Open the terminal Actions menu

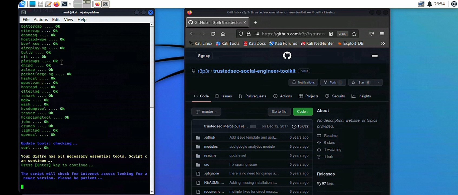point(41,19)
